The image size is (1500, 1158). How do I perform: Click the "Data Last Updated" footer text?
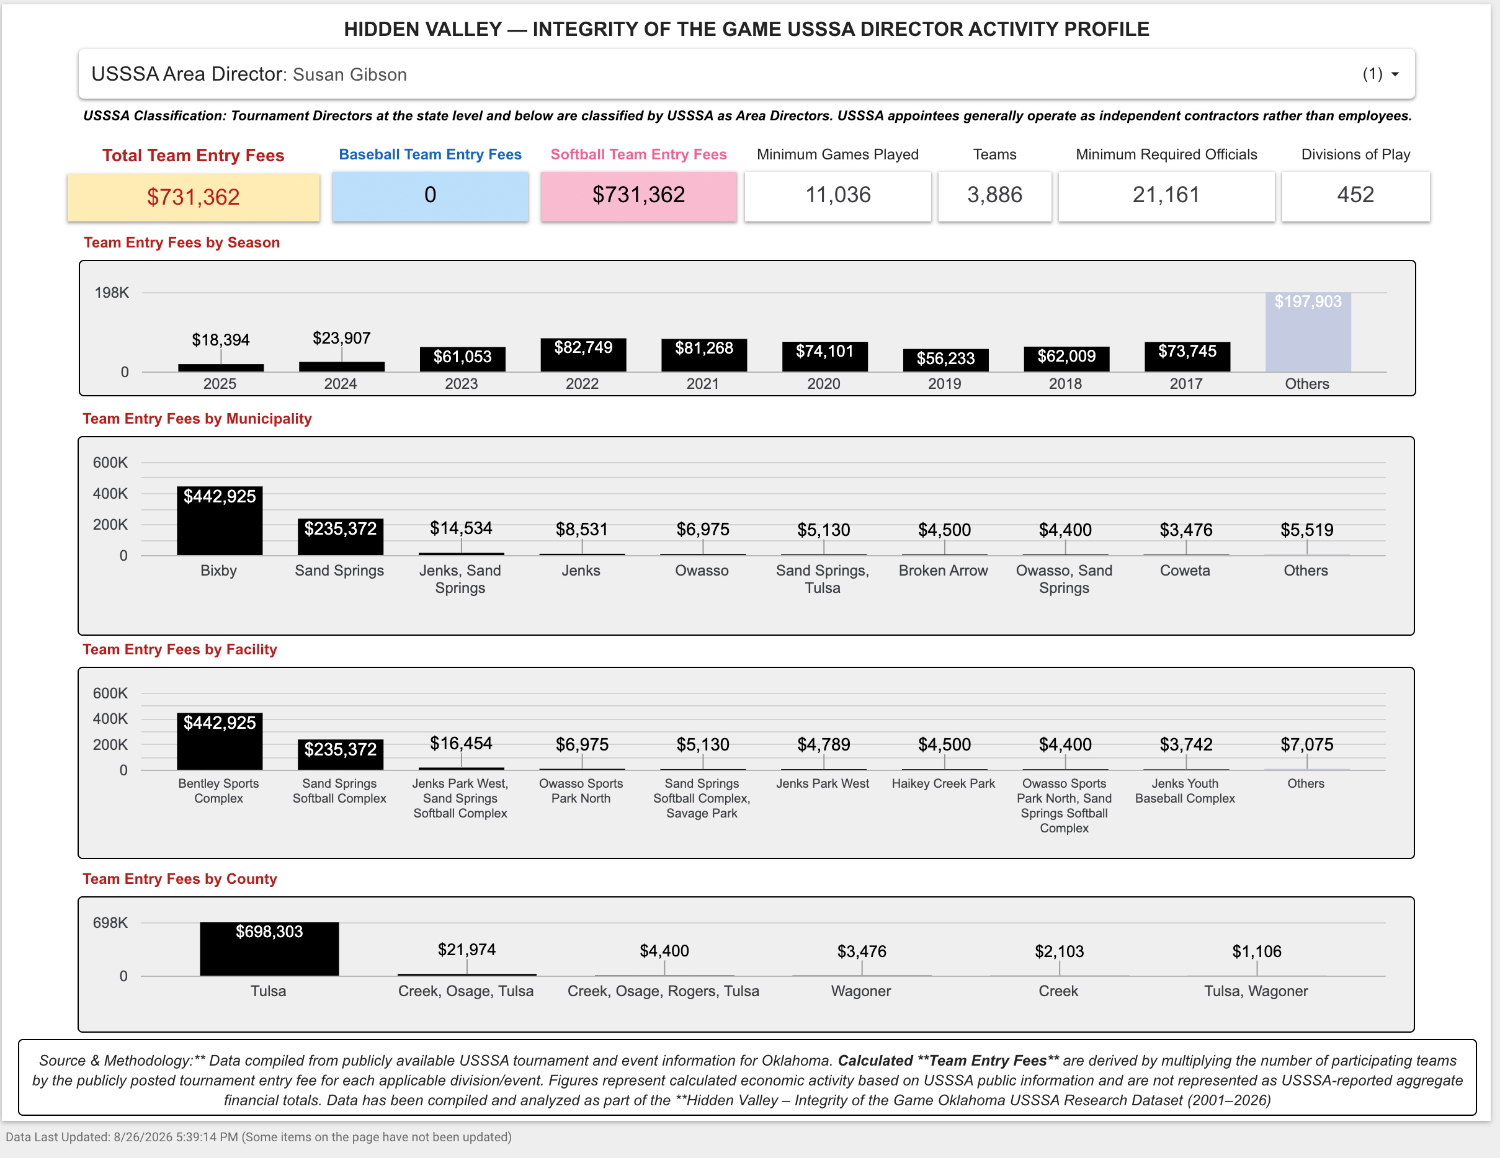pyautogui.click(x=259, y=1137)
